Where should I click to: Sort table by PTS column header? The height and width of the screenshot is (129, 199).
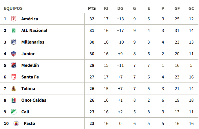[x=92, y=8]
